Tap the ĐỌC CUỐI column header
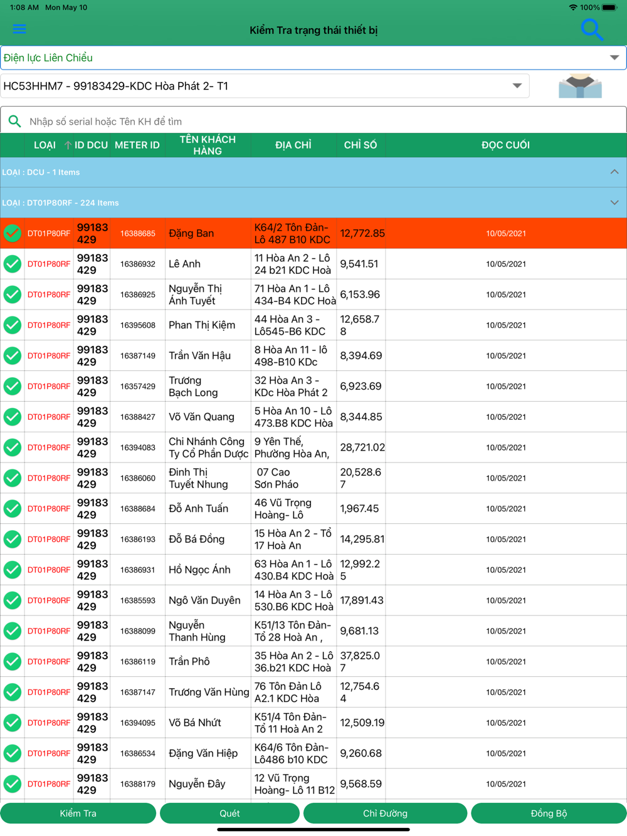 click(505, 145)
